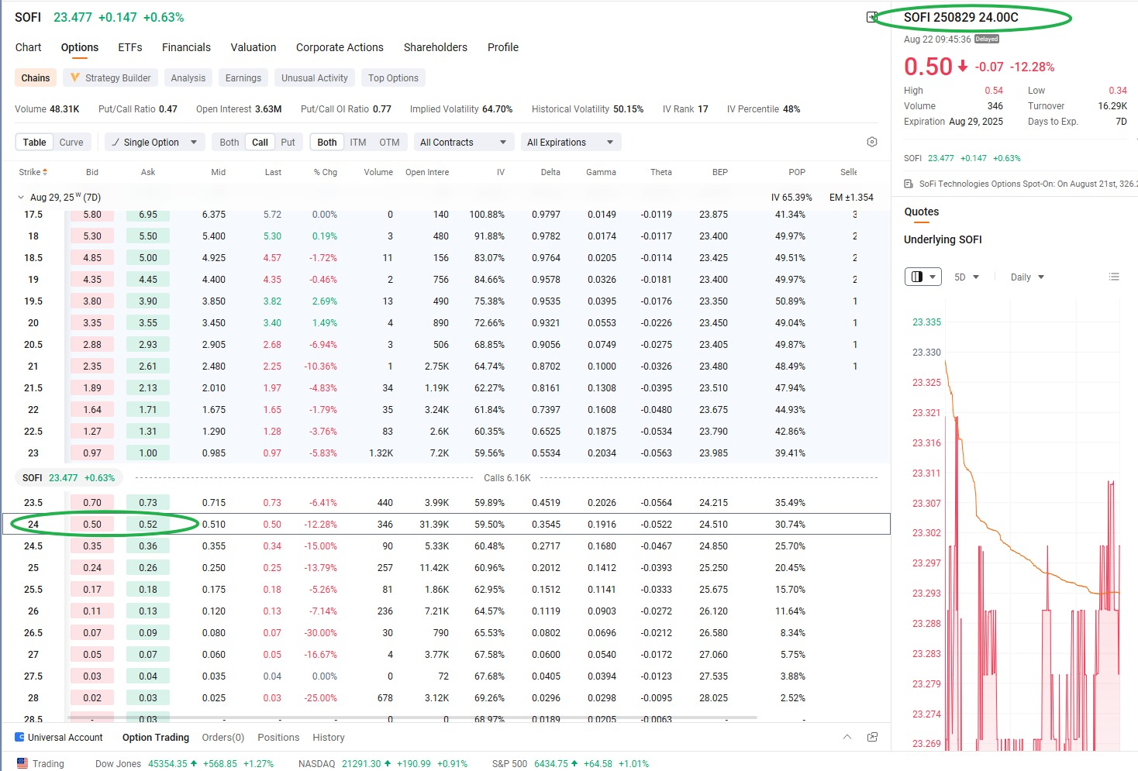The image size is (1138, 771).
Task: Open the chart list menu icon
Action: [1114, 277]
